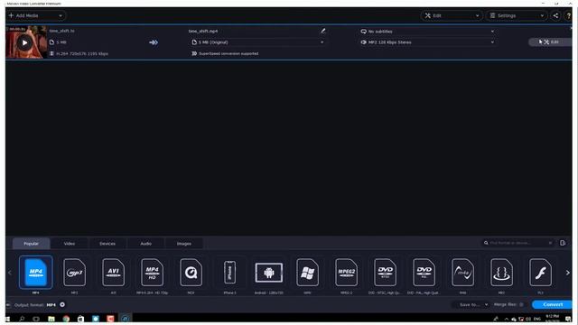
Task: Choose the DVD NTSC preset
Action: (386, 273)
